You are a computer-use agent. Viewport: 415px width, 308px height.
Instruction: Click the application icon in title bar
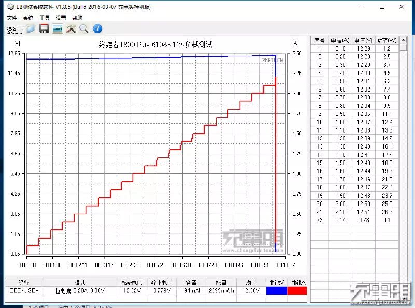point(10,7)
